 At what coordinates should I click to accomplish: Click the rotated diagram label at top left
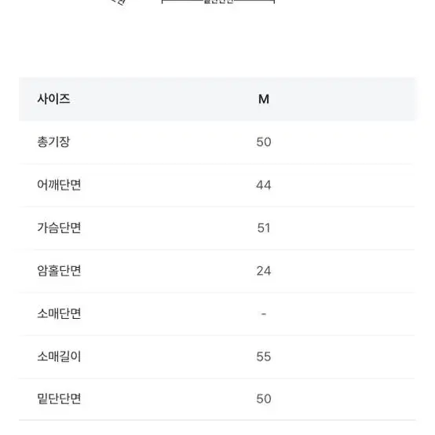click(119, 2)
